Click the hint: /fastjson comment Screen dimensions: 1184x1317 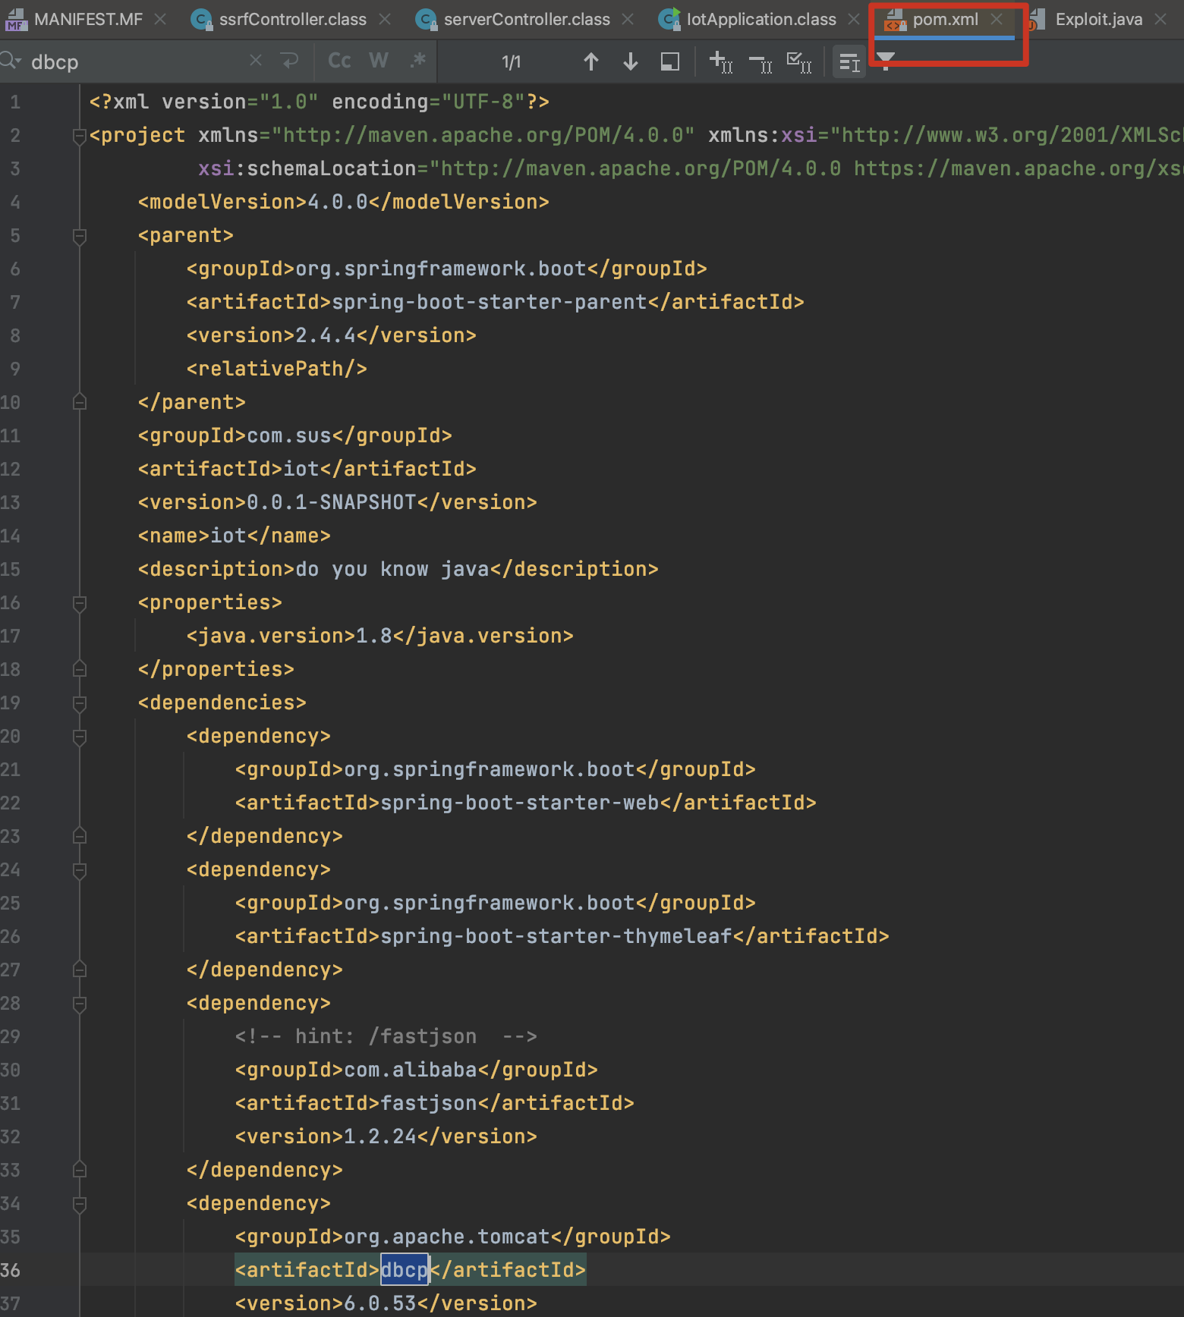coord(386,1036)
